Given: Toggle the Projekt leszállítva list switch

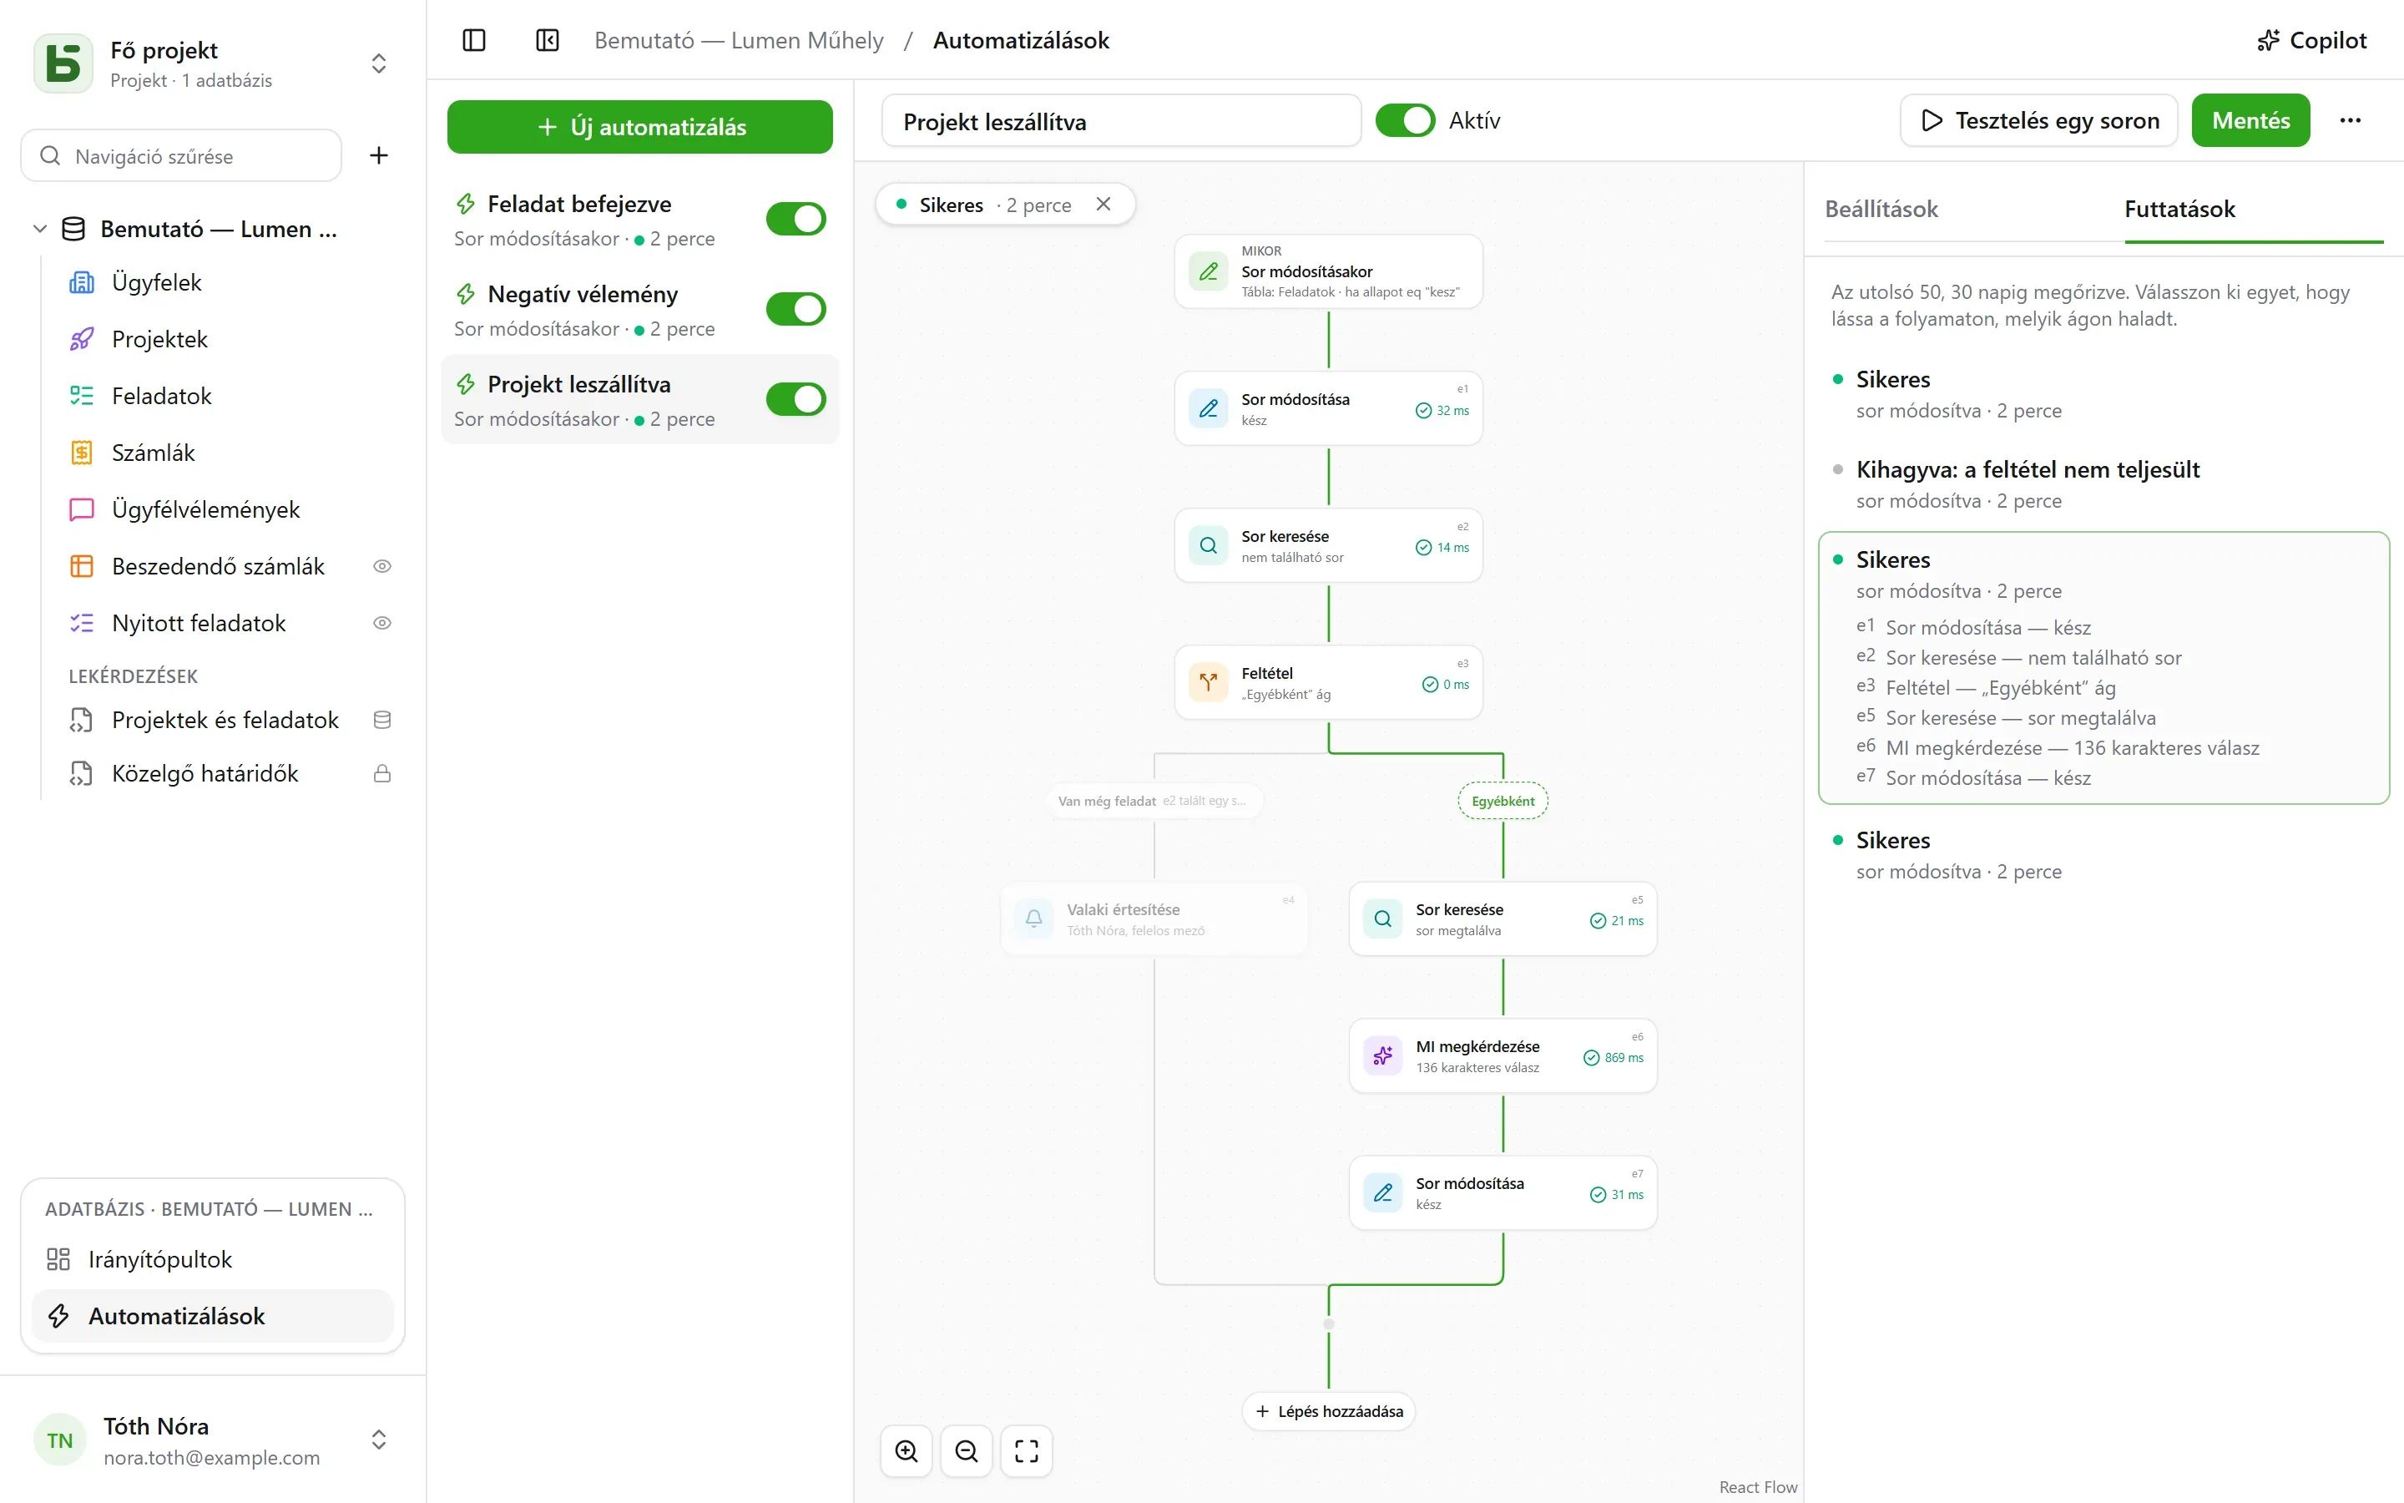Looking at the screenshot, I should pos(795,400).
